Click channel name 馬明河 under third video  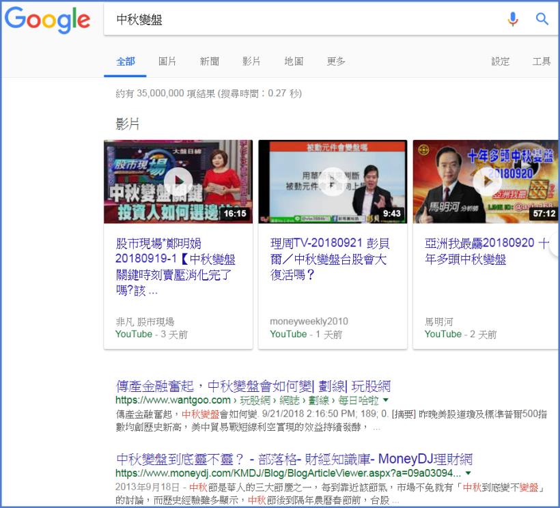439,322
